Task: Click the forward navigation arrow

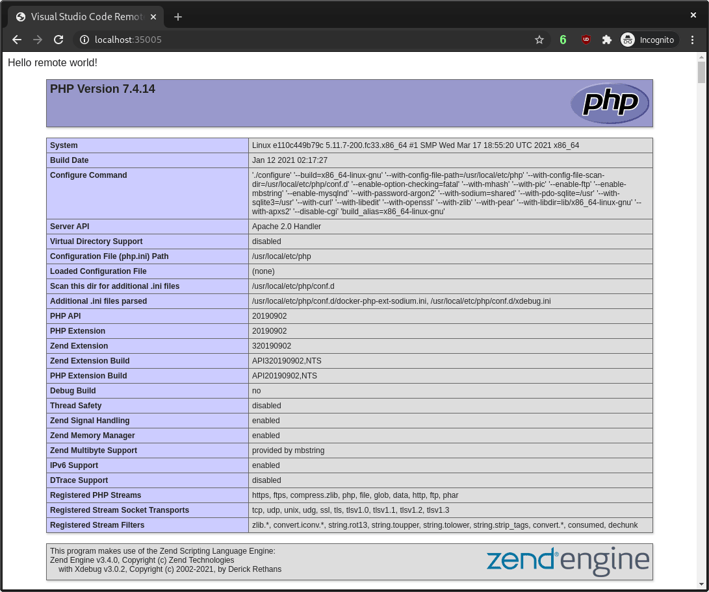Action: pyautogui.click(x=38, y=40)
